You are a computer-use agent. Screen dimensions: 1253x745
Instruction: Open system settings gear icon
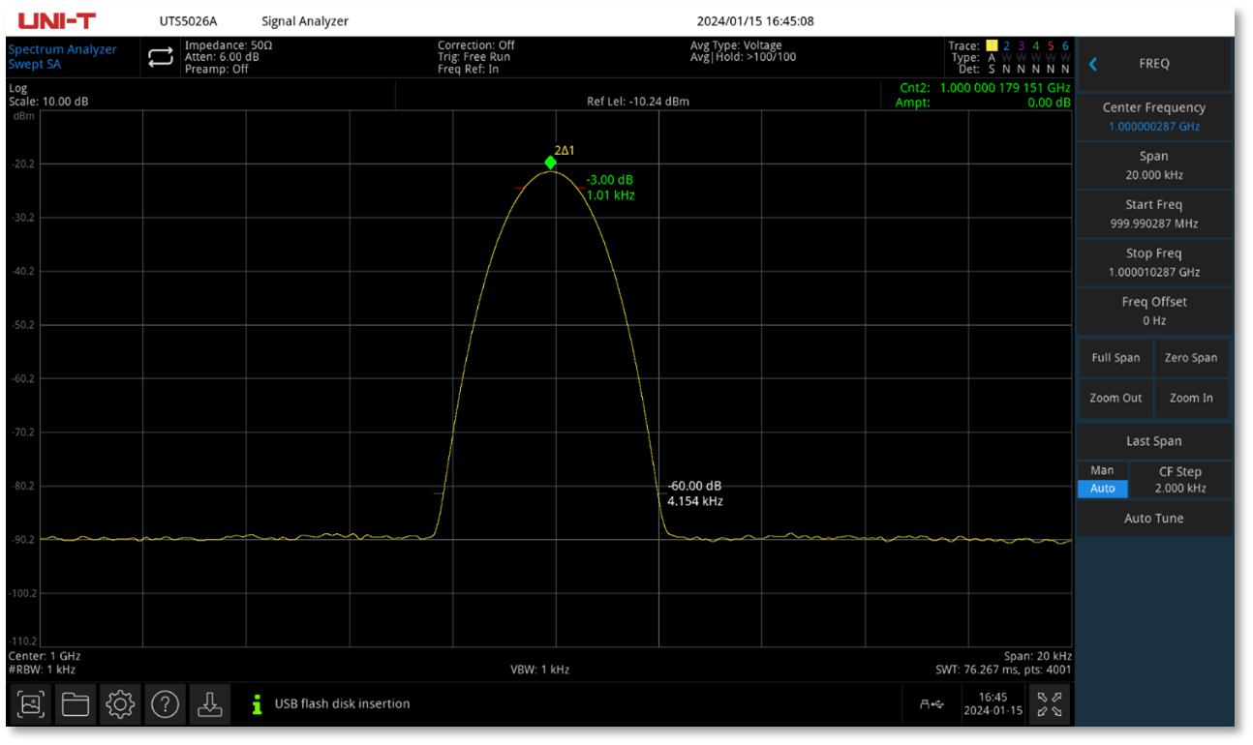(120, 704)
